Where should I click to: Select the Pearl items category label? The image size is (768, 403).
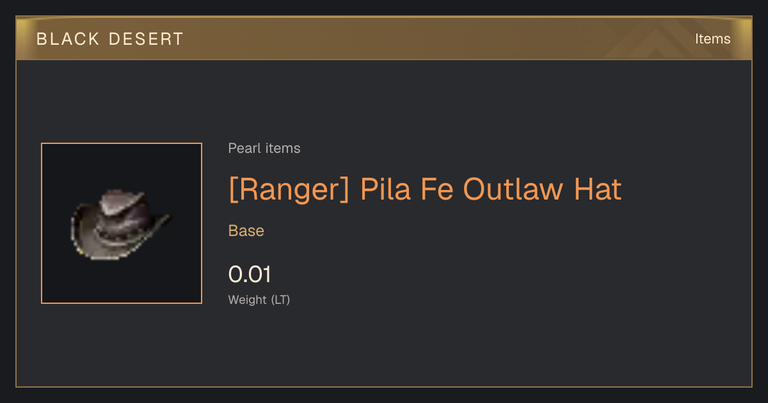point(264,148)
